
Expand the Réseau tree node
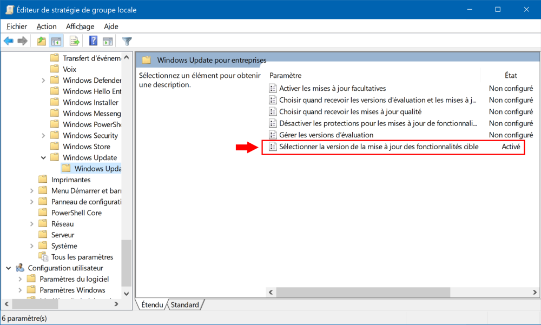pyautogui.click(x=32, y=224)
